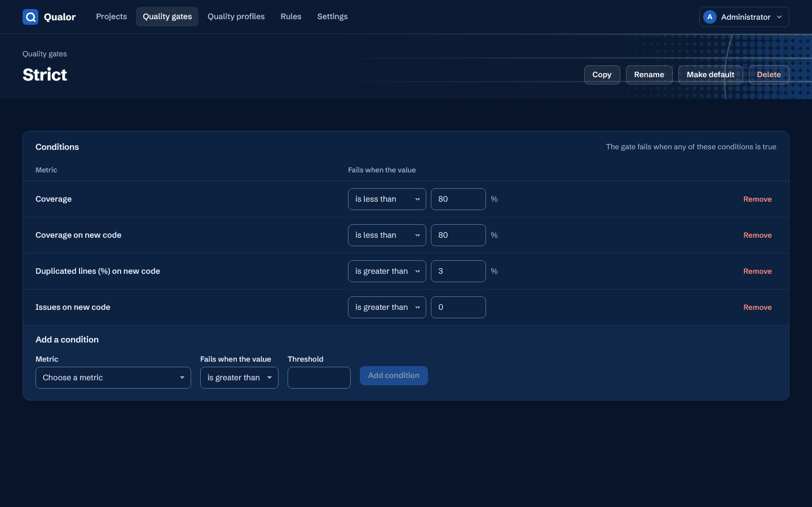Click the Qualor logo icon
Screen dimensions: 812x507
click(30, 17)
